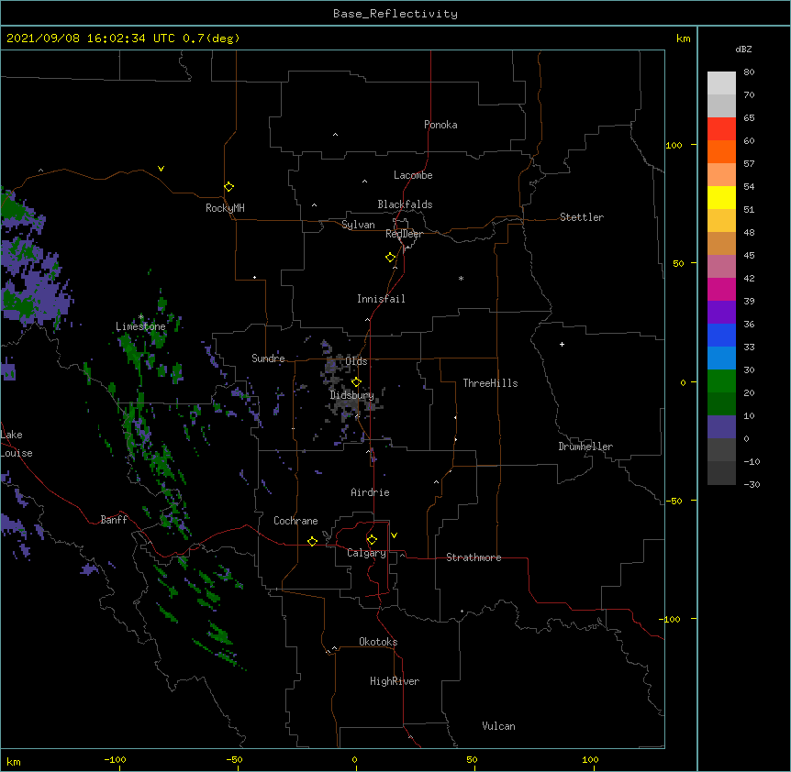The image size is (791, 772).
Task: Click the Ponoka city label
Action: pos(440,125)
